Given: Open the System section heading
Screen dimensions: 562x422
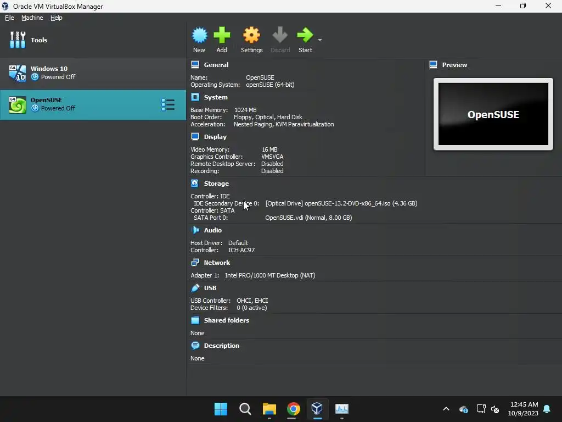Looking at the screenshot, I should coord(216,97).
